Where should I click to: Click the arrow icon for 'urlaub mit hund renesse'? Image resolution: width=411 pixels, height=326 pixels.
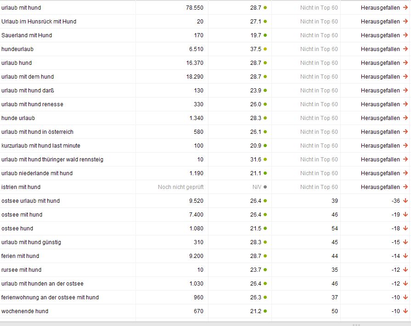point(405,104)
